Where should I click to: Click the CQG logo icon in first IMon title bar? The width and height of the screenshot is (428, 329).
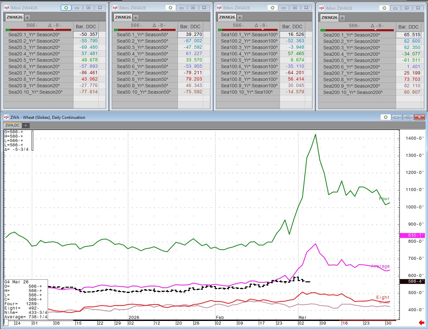6,8
